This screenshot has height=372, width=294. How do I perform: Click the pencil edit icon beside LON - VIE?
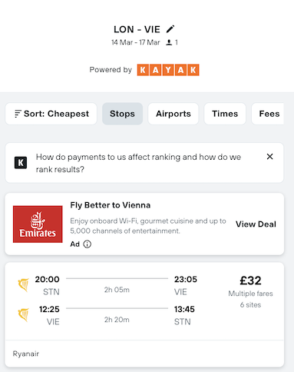click(x=170, y=29)
